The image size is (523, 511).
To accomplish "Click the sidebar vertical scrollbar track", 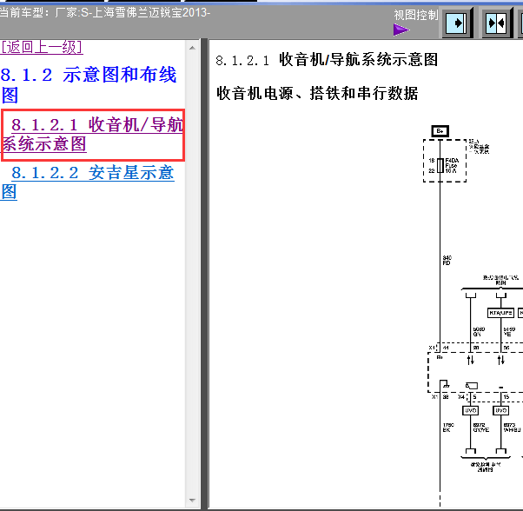I will [192, 274].
